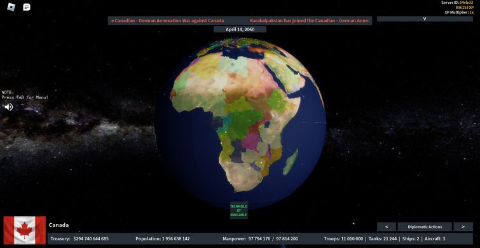Click the April 14, 2060 date label

coord(240,29)
